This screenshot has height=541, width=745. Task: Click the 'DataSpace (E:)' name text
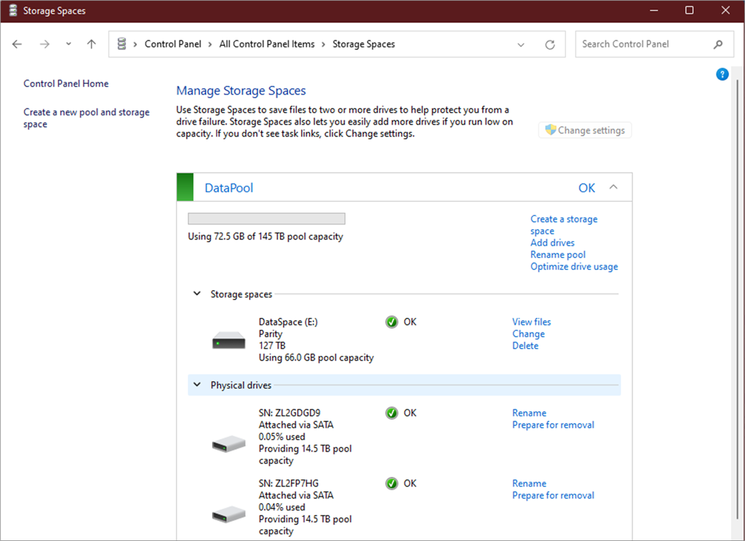point(288,322)
